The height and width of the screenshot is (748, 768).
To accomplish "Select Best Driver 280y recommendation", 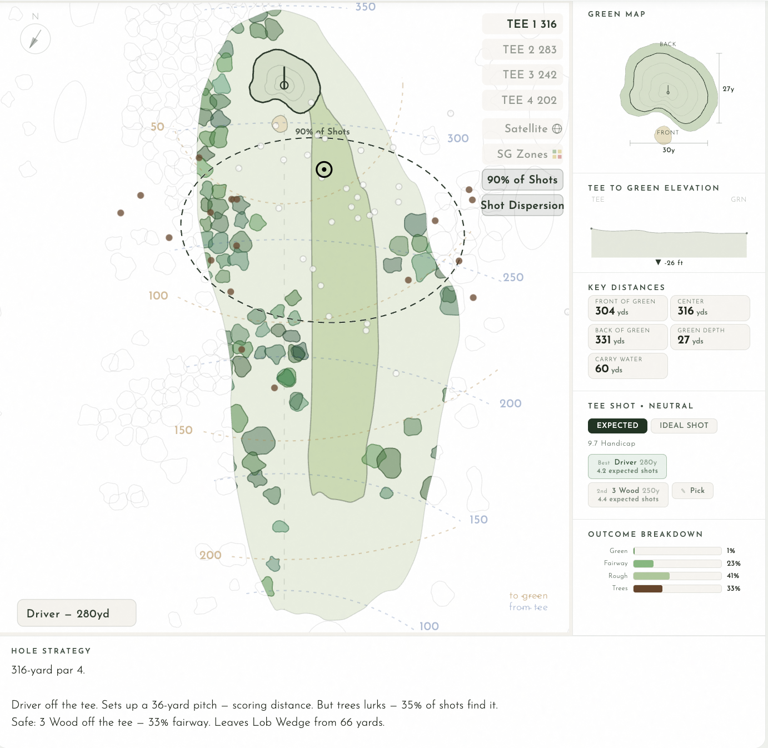I will click(627, 466).
